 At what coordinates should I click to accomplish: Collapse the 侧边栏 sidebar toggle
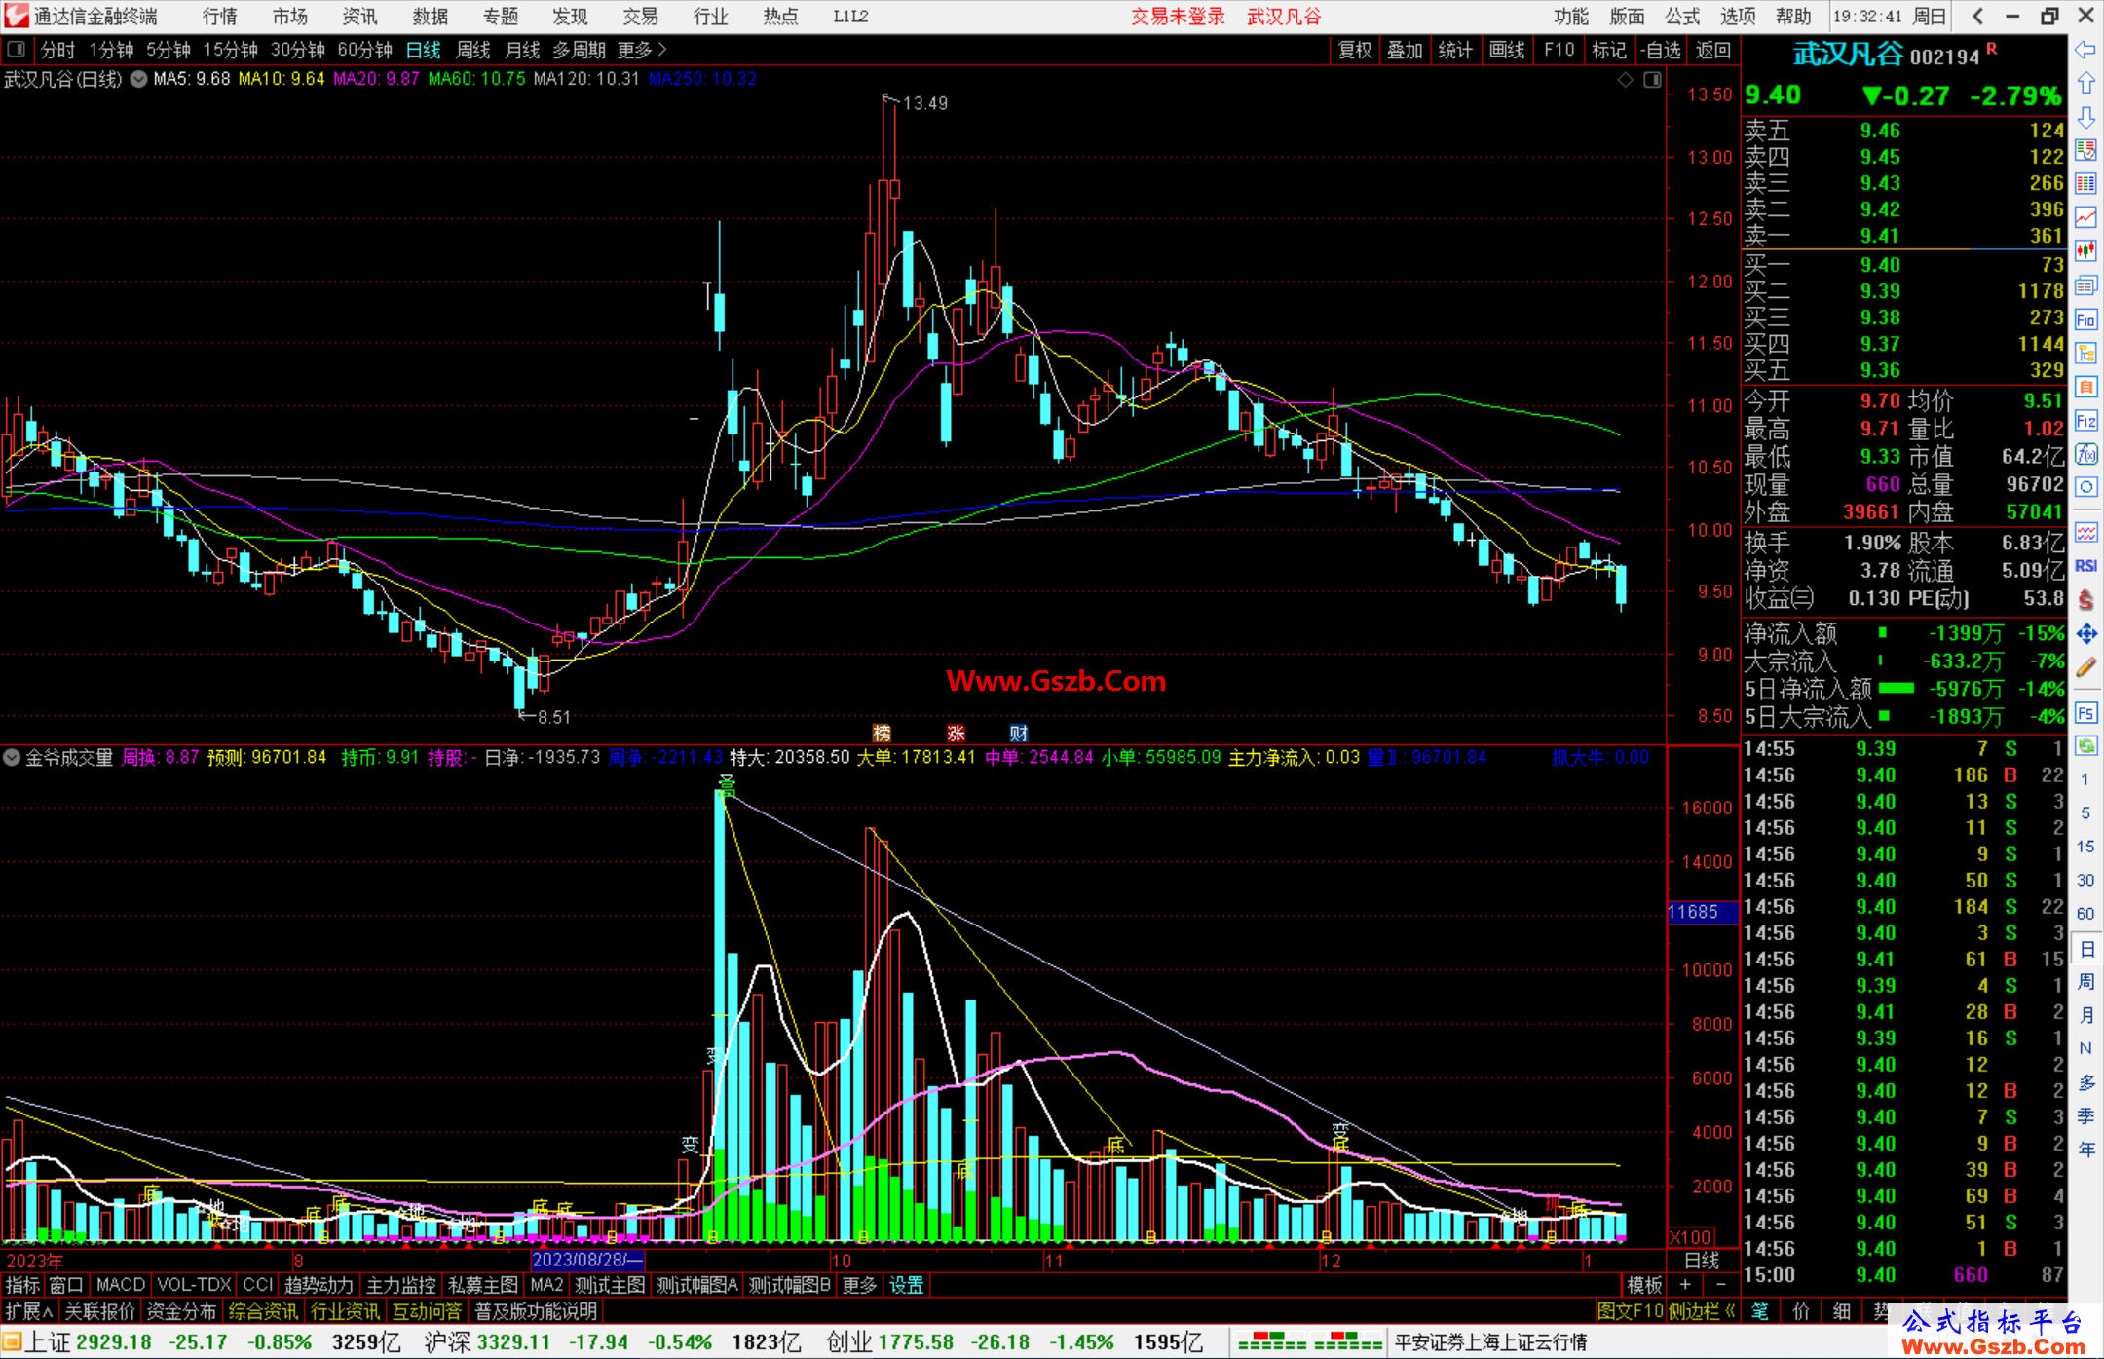coord(1703,1311)
